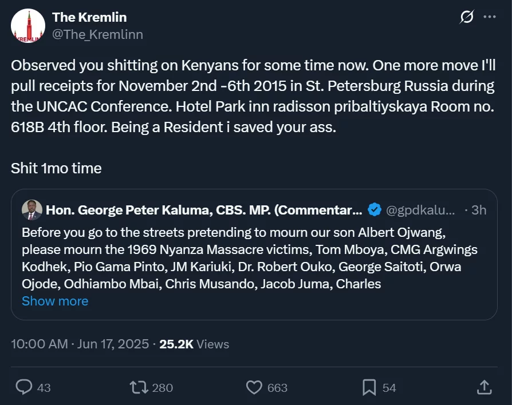512x405 pixels.
Task: Click the Grok slashed-circle icon
Action: pyautogui.click(x=467, y=17)
